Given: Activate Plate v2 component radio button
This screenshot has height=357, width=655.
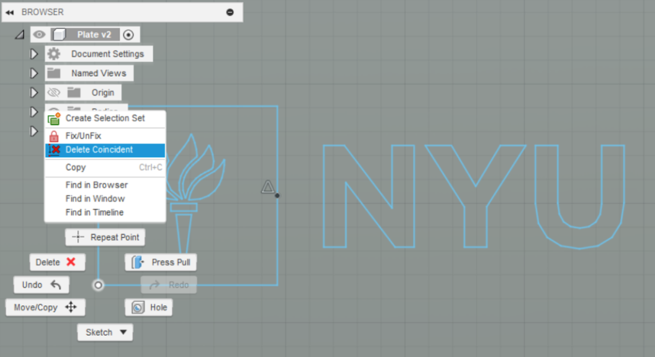Looking at the screenshot, I should (x=128, y=35).
